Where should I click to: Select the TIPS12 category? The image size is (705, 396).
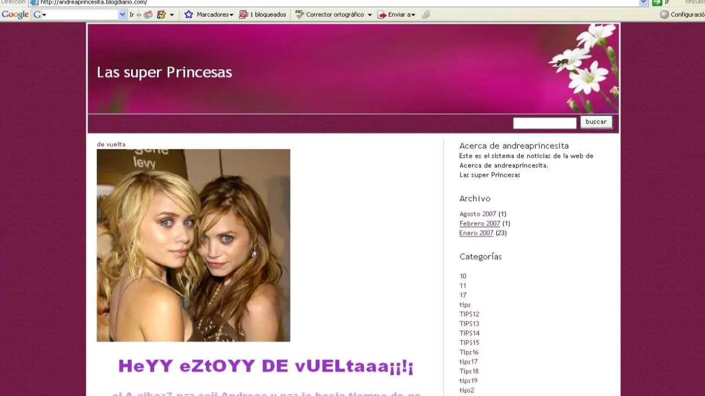(469, 315)
